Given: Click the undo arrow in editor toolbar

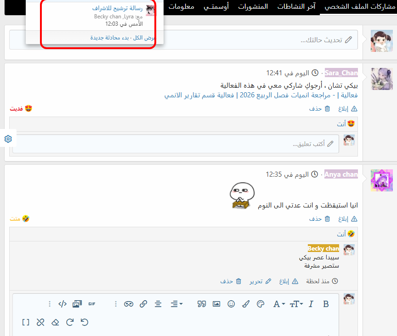Looking at the screenshot, I should (x=85, y=322).
